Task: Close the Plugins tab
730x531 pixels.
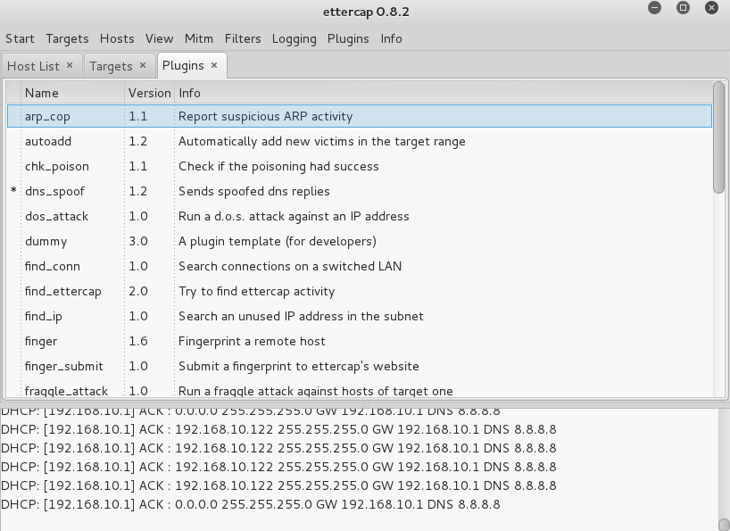Action: [x=214, y=66]
